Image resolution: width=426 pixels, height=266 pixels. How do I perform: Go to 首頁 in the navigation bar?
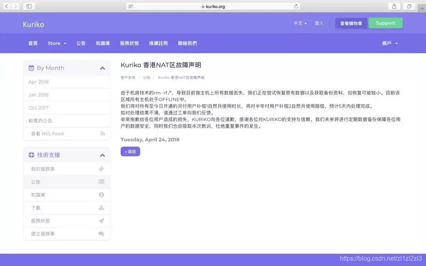(x=33, y=43)
